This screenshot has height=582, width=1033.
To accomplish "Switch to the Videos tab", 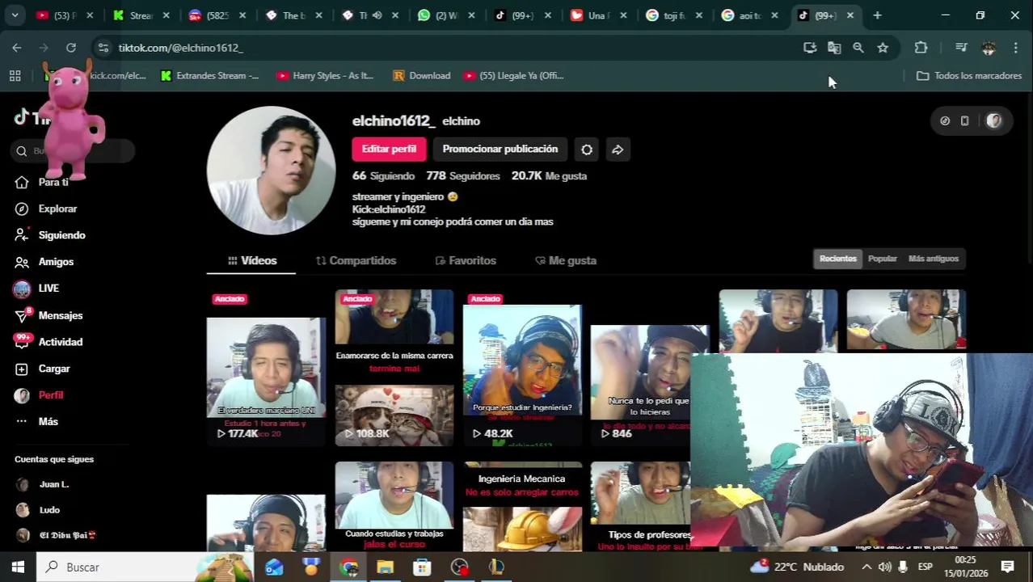I will click(252, 260).
